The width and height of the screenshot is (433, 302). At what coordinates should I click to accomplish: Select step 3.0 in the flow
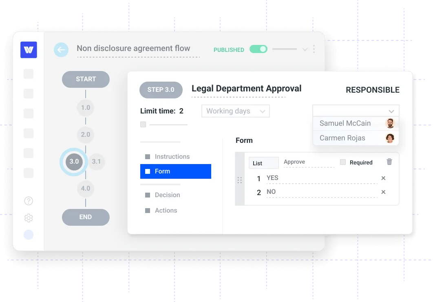pos(74,162)
